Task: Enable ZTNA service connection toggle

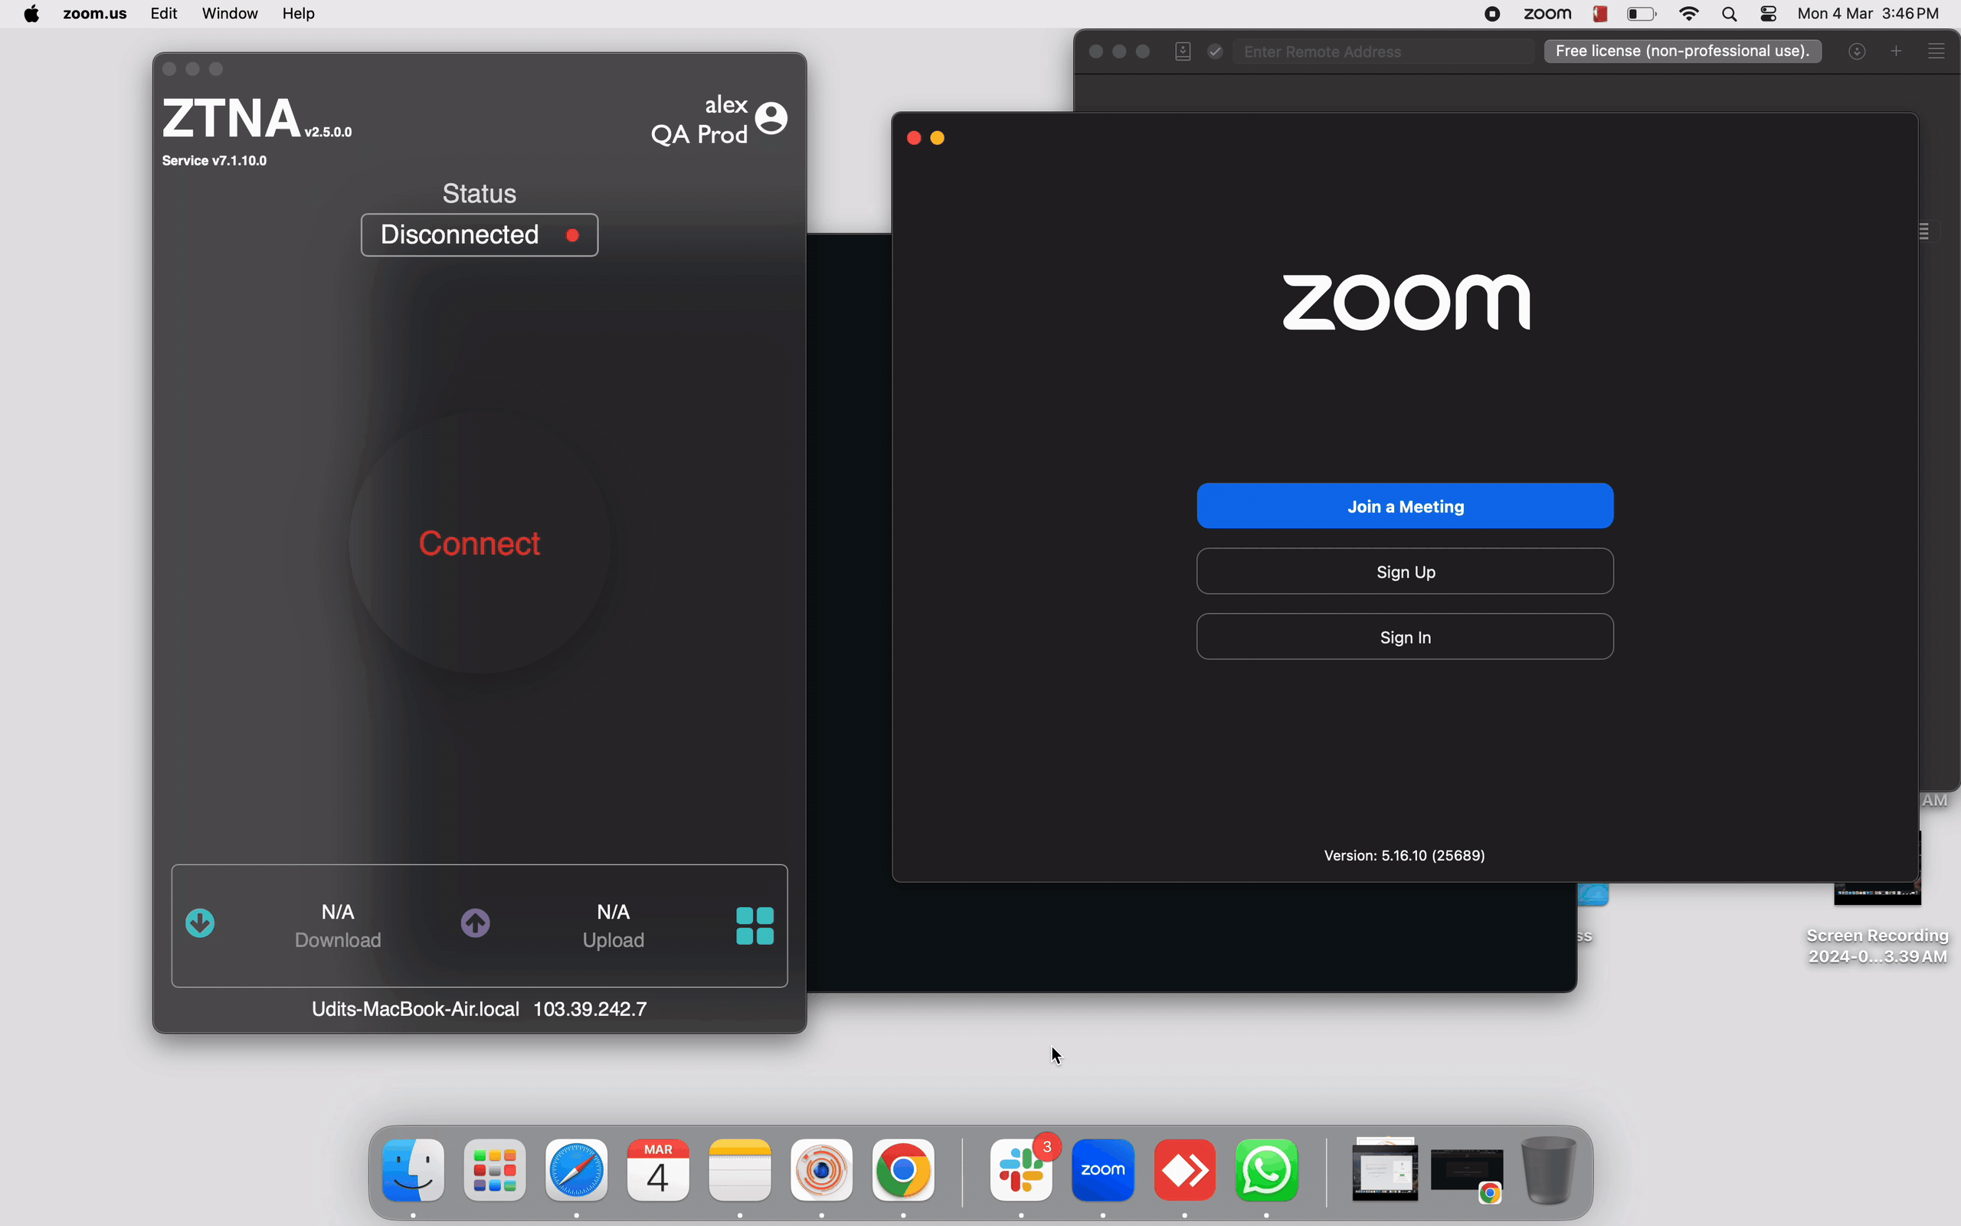Action: tap(479, 543)
